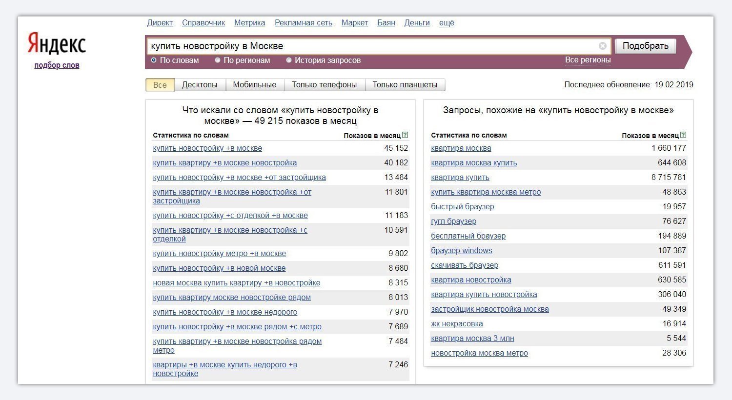Open the жк некрасовка query

(x=457, y=324)
